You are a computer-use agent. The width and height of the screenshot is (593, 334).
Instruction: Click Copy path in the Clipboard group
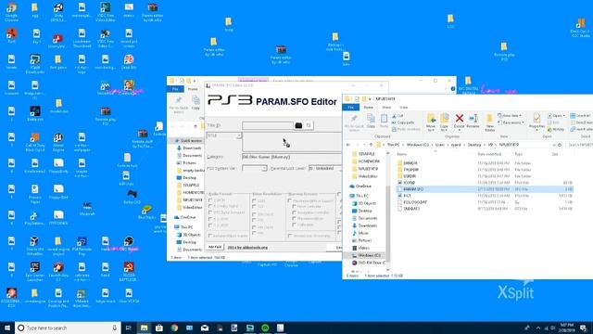(403, 122)
